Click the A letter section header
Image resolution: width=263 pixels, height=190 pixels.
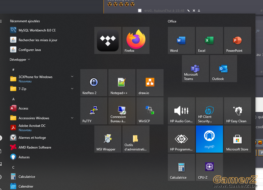(14, 99)
